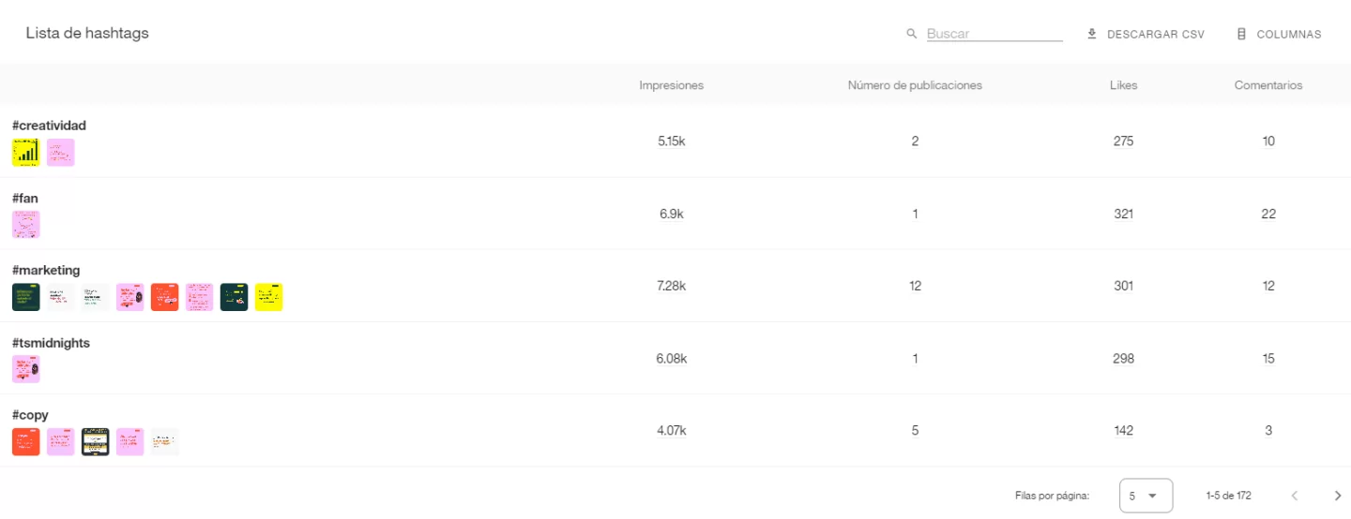The height and width of the screenshot is (519, 1351).
Task: Open the first red thumbnail under #copy
Action: (26, 441)
